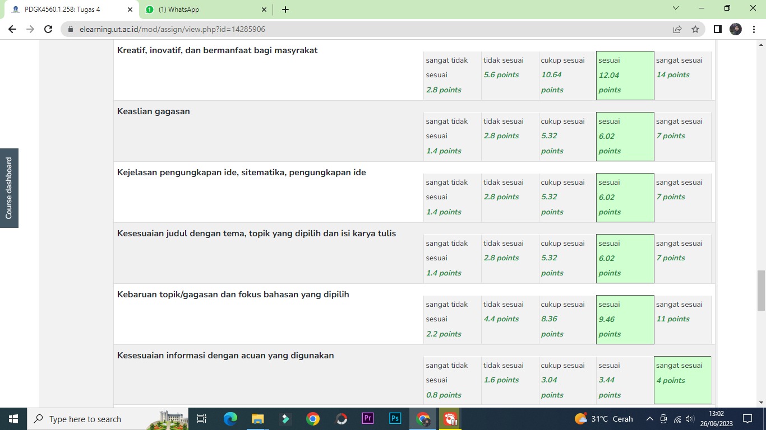Click the 'sesuai 3.44 points' cell

point(625,380)
